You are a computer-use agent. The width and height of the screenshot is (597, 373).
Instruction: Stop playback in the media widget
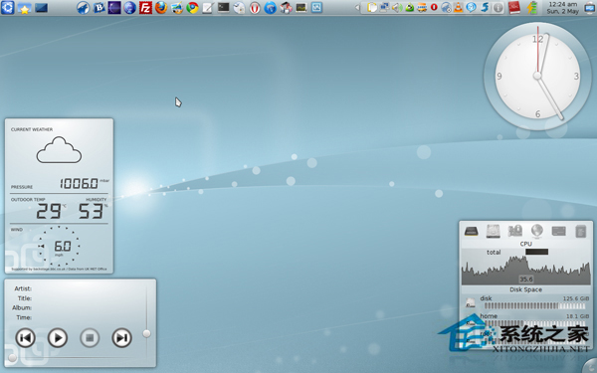tap(90, 337)
